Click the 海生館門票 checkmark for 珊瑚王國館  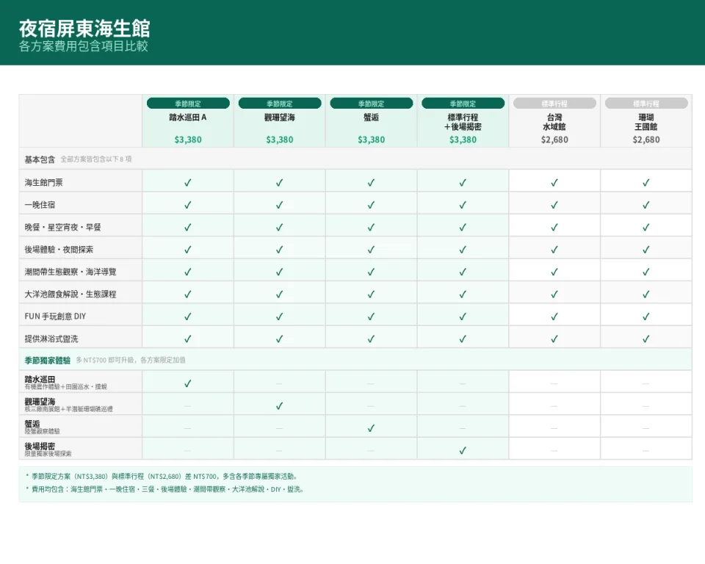click(x=646, y=183)
